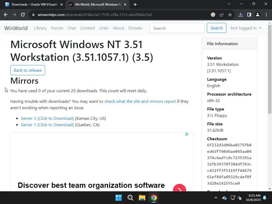272x204 pixels.
Task: Open the Links nav item
Action: (x=104, y=28)
